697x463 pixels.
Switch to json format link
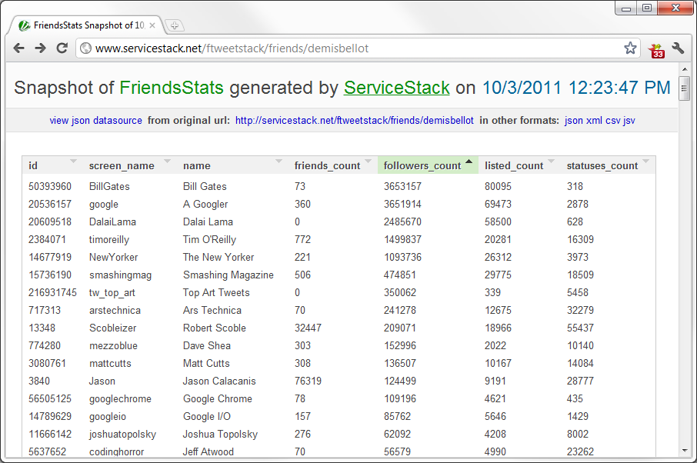point(574,121)
